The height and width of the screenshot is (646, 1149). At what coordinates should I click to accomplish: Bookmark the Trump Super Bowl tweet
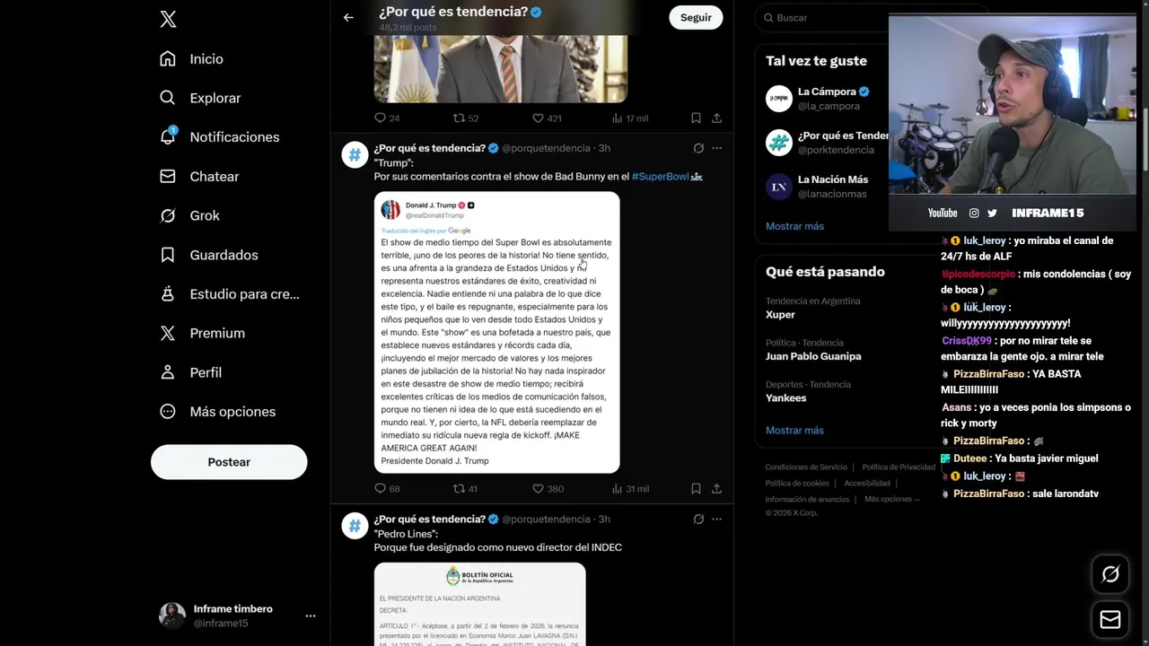[x=696, y=489]
